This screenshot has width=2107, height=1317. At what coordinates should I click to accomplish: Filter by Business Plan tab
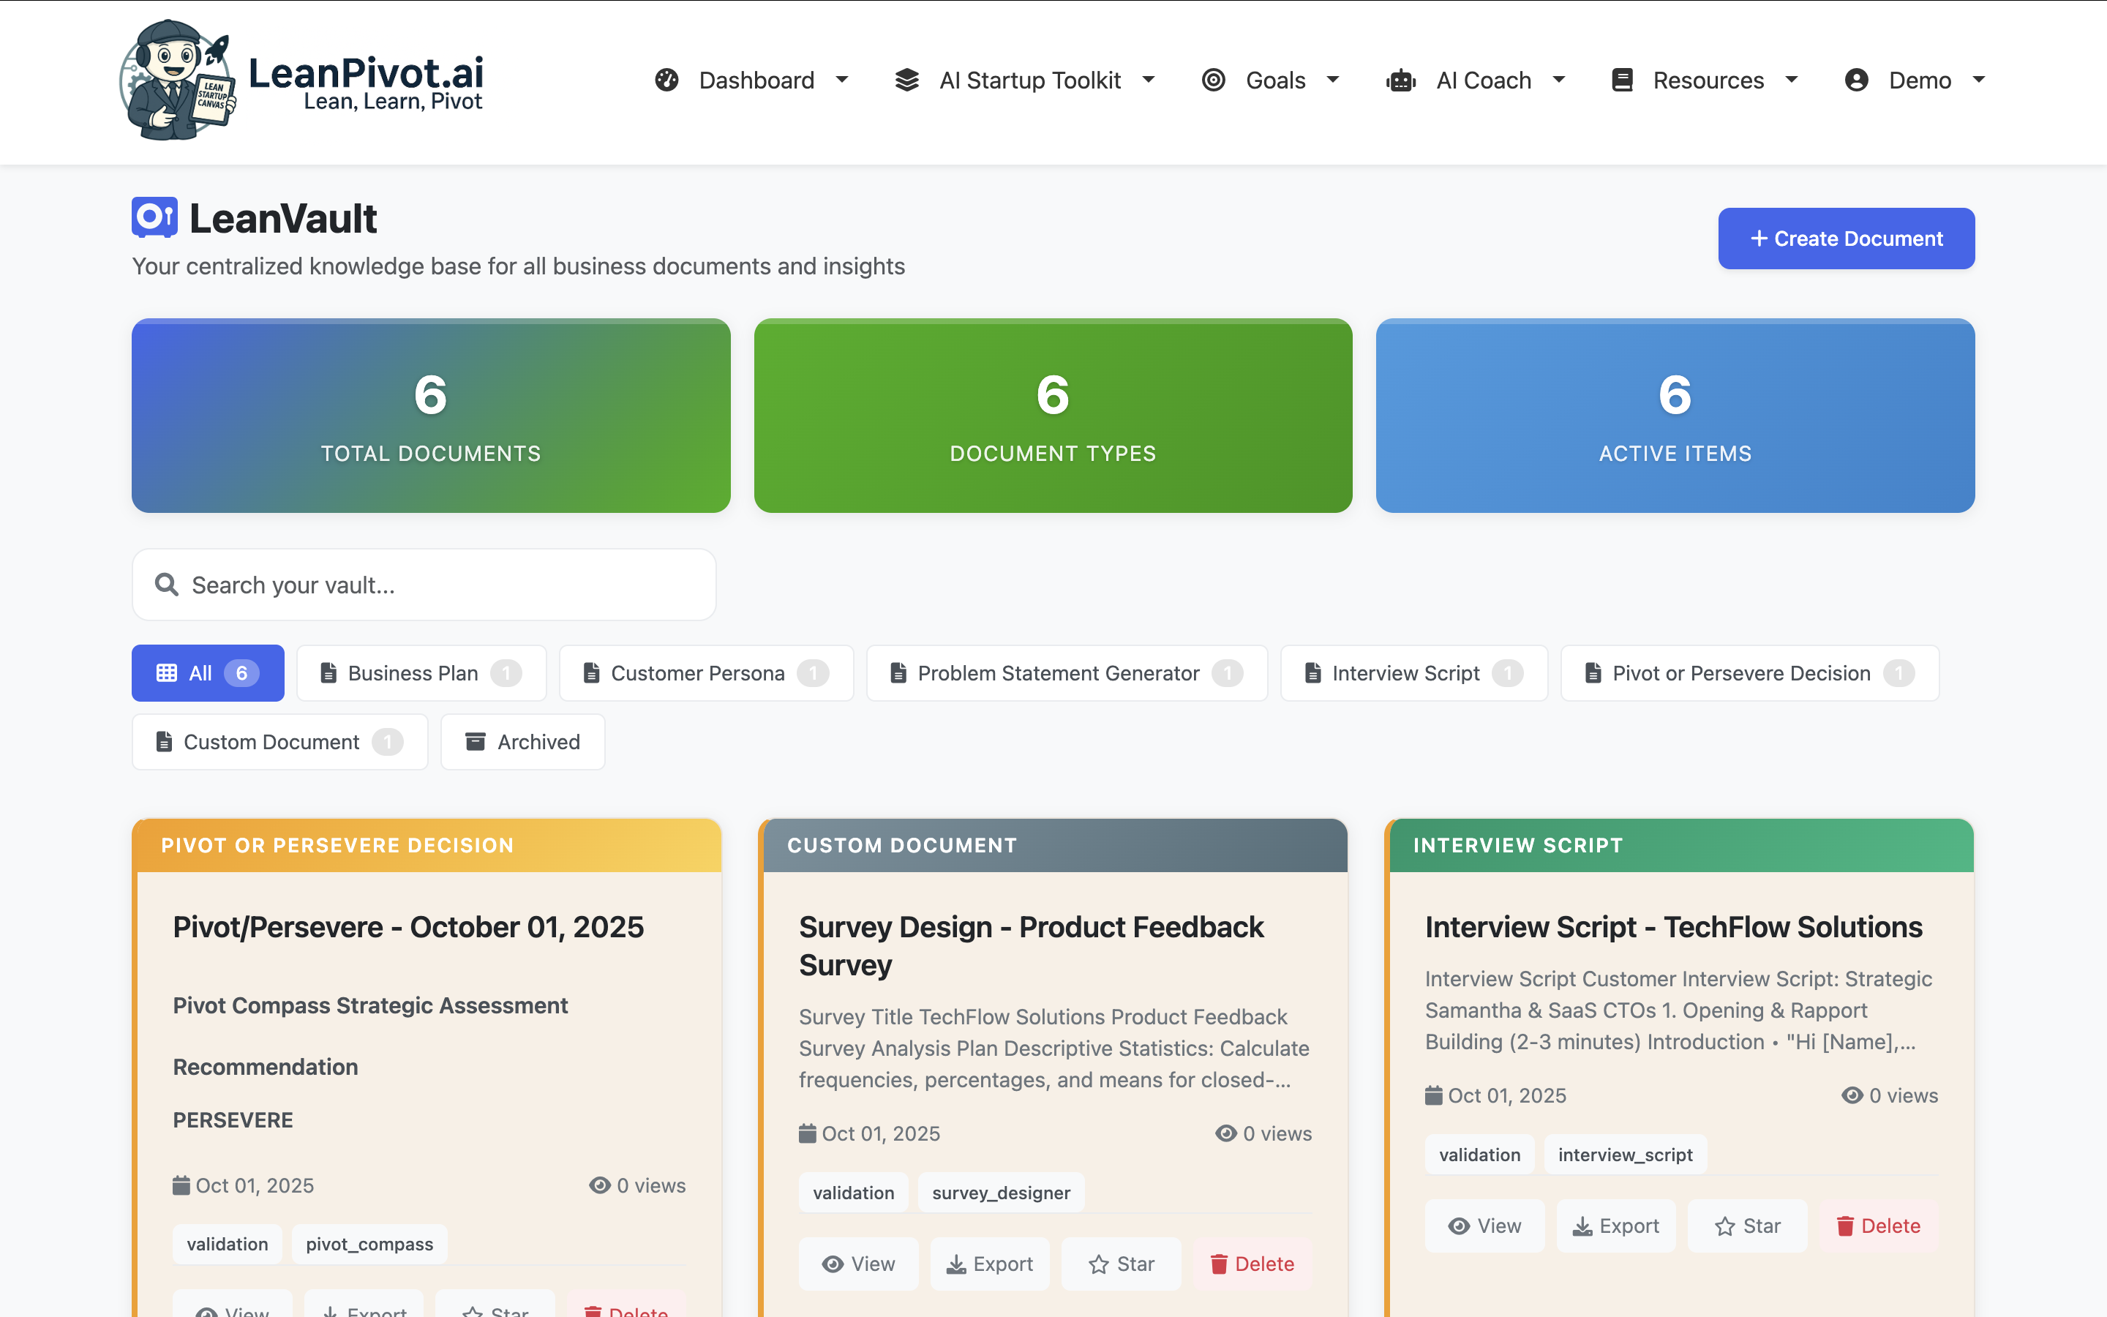pyautogui.click(x=421, y=673)
